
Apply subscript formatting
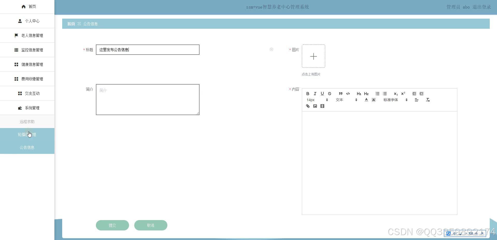396,94
